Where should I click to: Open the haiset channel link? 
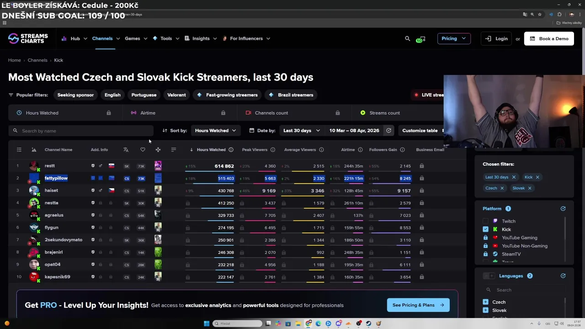tap(51, 191)
